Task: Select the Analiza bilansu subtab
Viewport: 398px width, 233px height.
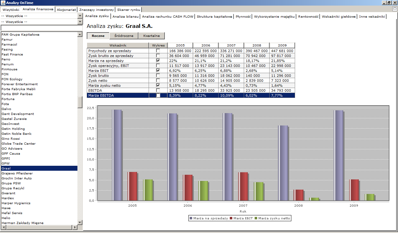Action: click(x=125, y=16)
